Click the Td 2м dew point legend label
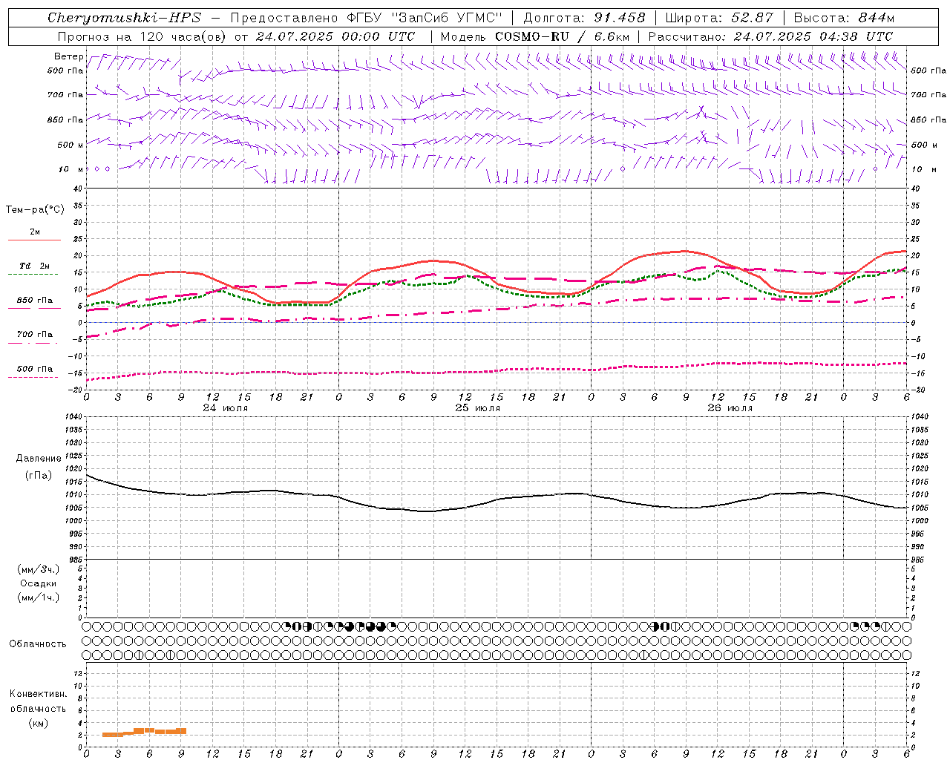 (35, 266)
